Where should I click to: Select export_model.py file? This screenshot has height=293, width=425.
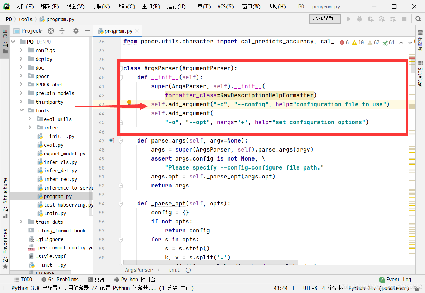pos(65,153)
